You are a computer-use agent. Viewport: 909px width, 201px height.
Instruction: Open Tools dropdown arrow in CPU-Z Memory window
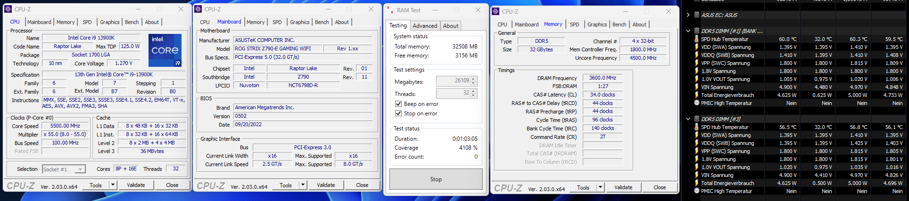coord(601,187)
